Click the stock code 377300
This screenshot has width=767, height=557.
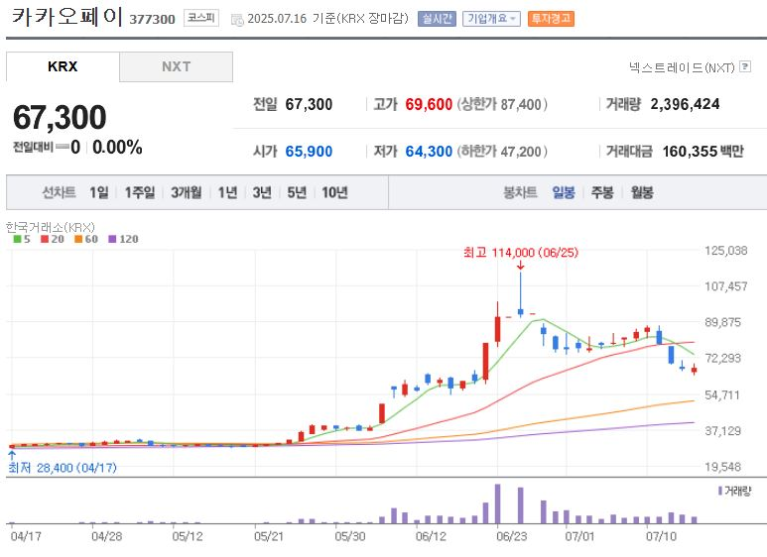[x=152, y=20]
